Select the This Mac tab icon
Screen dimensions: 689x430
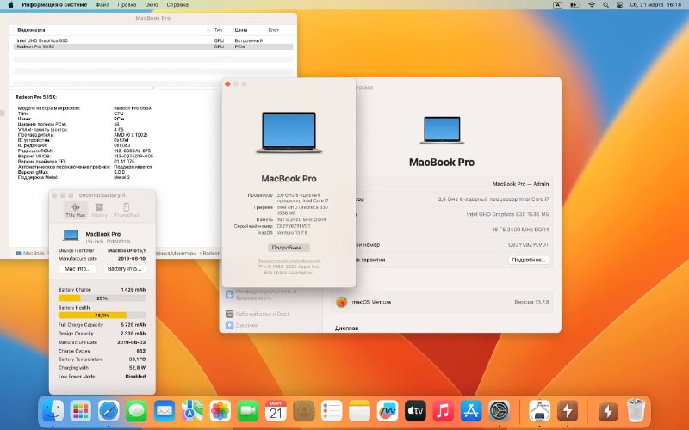[x=76, y=210]
